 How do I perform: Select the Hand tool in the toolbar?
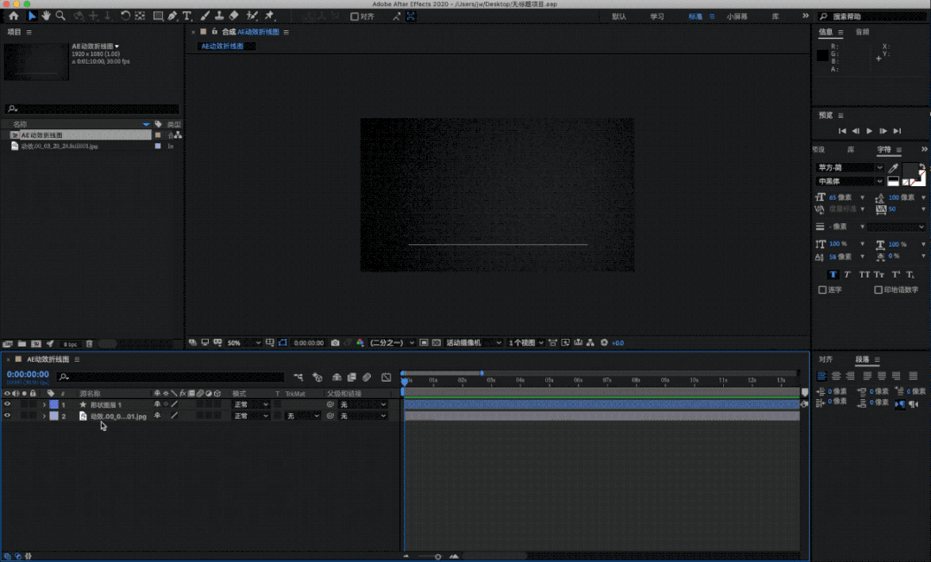[x=46, y=16]
